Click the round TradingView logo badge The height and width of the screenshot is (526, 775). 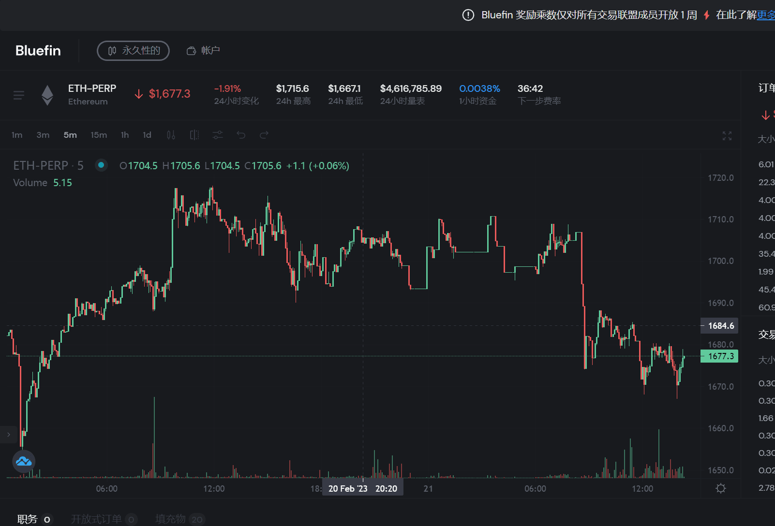pos(24,462)
